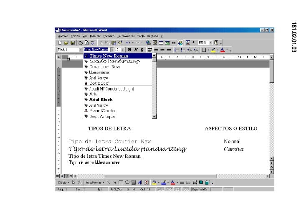
Task: Insert a text box from the Drawing toolbar
Action: [x=134, y=182]
